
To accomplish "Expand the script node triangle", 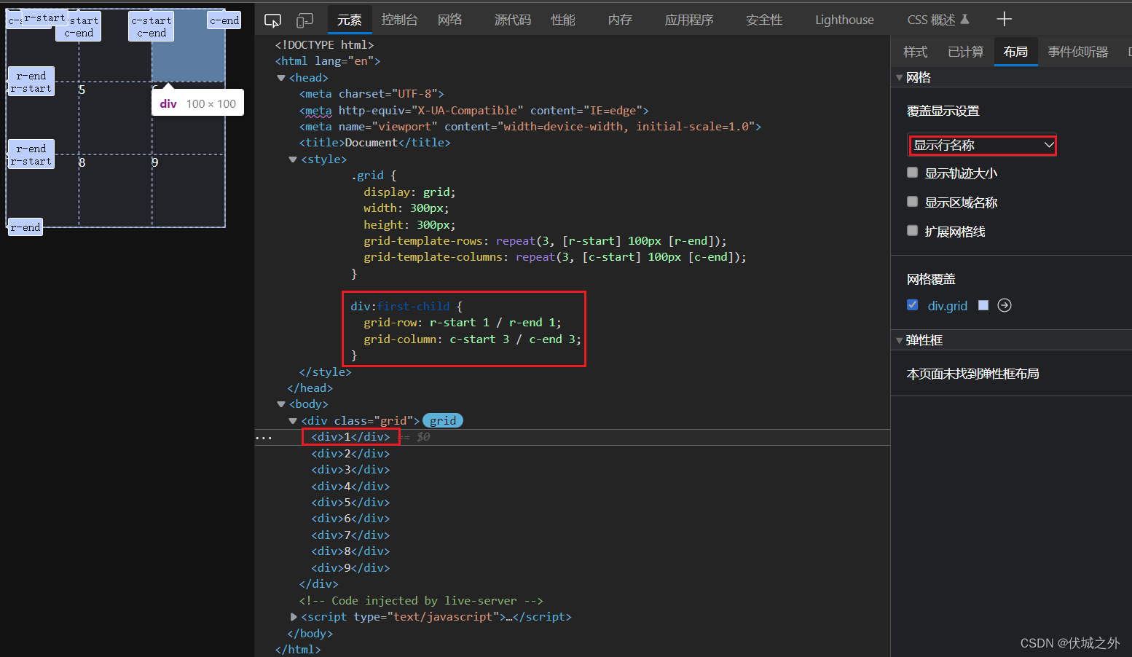I will pyautogui.click(x=294, y=617).
